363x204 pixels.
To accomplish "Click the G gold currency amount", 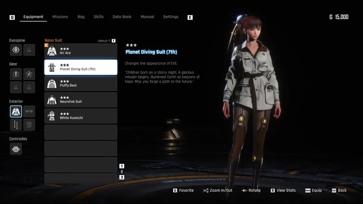I will pyautogui.click(x=339, y=17).
